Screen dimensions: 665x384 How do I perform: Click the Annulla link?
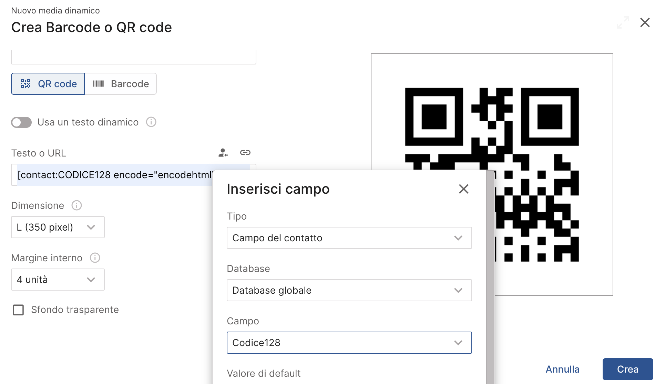[x=562, y=369]
